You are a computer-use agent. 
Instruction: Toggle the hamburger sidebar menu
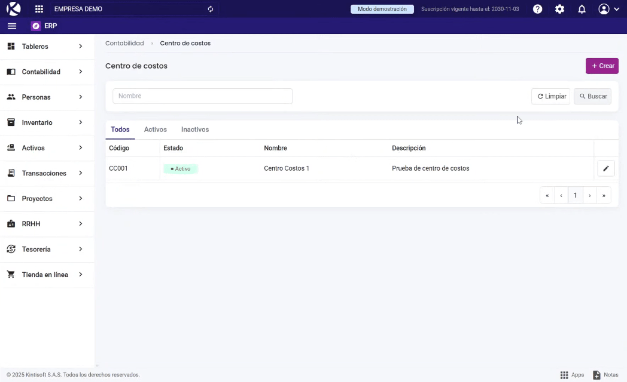(12, 26)
